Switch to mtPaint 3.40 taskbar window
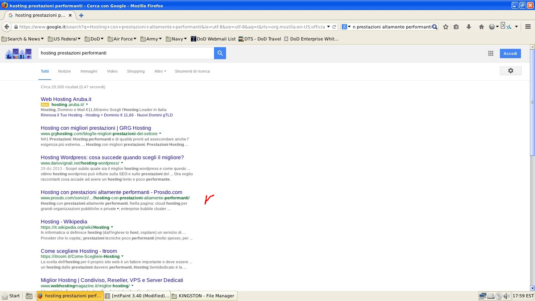535x301 pixels. [137, 296]
